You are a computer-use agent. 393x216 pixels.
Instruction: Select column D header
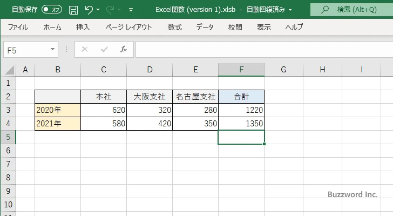click(x=150, y=70)
